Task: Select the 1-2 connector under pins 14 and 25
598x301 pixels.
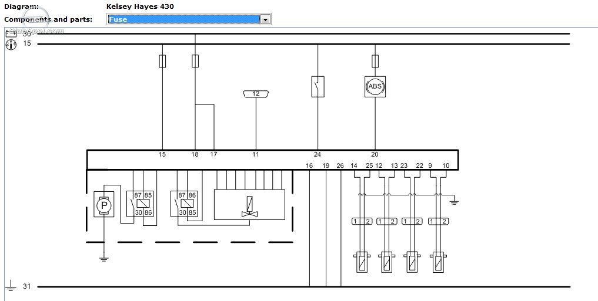Action: (x=362, y=221)
